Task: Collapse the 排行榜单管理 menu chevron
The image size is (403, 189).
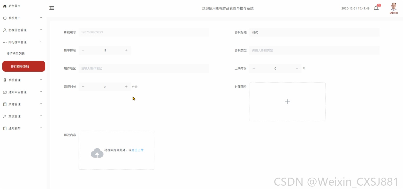Action: [x=41, y=42]
